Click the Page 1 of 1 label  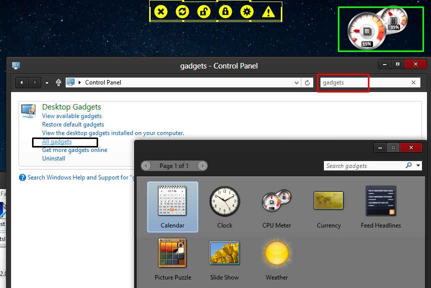(x=174, y=166)
